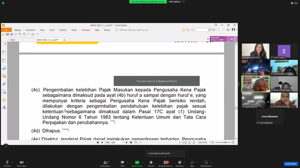Open the Connect ribbon tab
Image resolution: width=300 pixels, height=168 pixels.
(86, 30)
